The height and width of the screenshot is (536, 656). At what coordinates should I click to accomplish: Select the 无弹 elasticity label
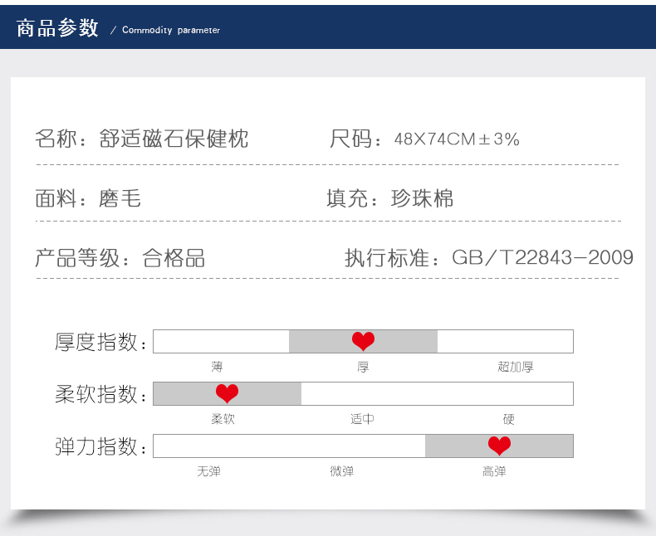click(x=208, y=471)
